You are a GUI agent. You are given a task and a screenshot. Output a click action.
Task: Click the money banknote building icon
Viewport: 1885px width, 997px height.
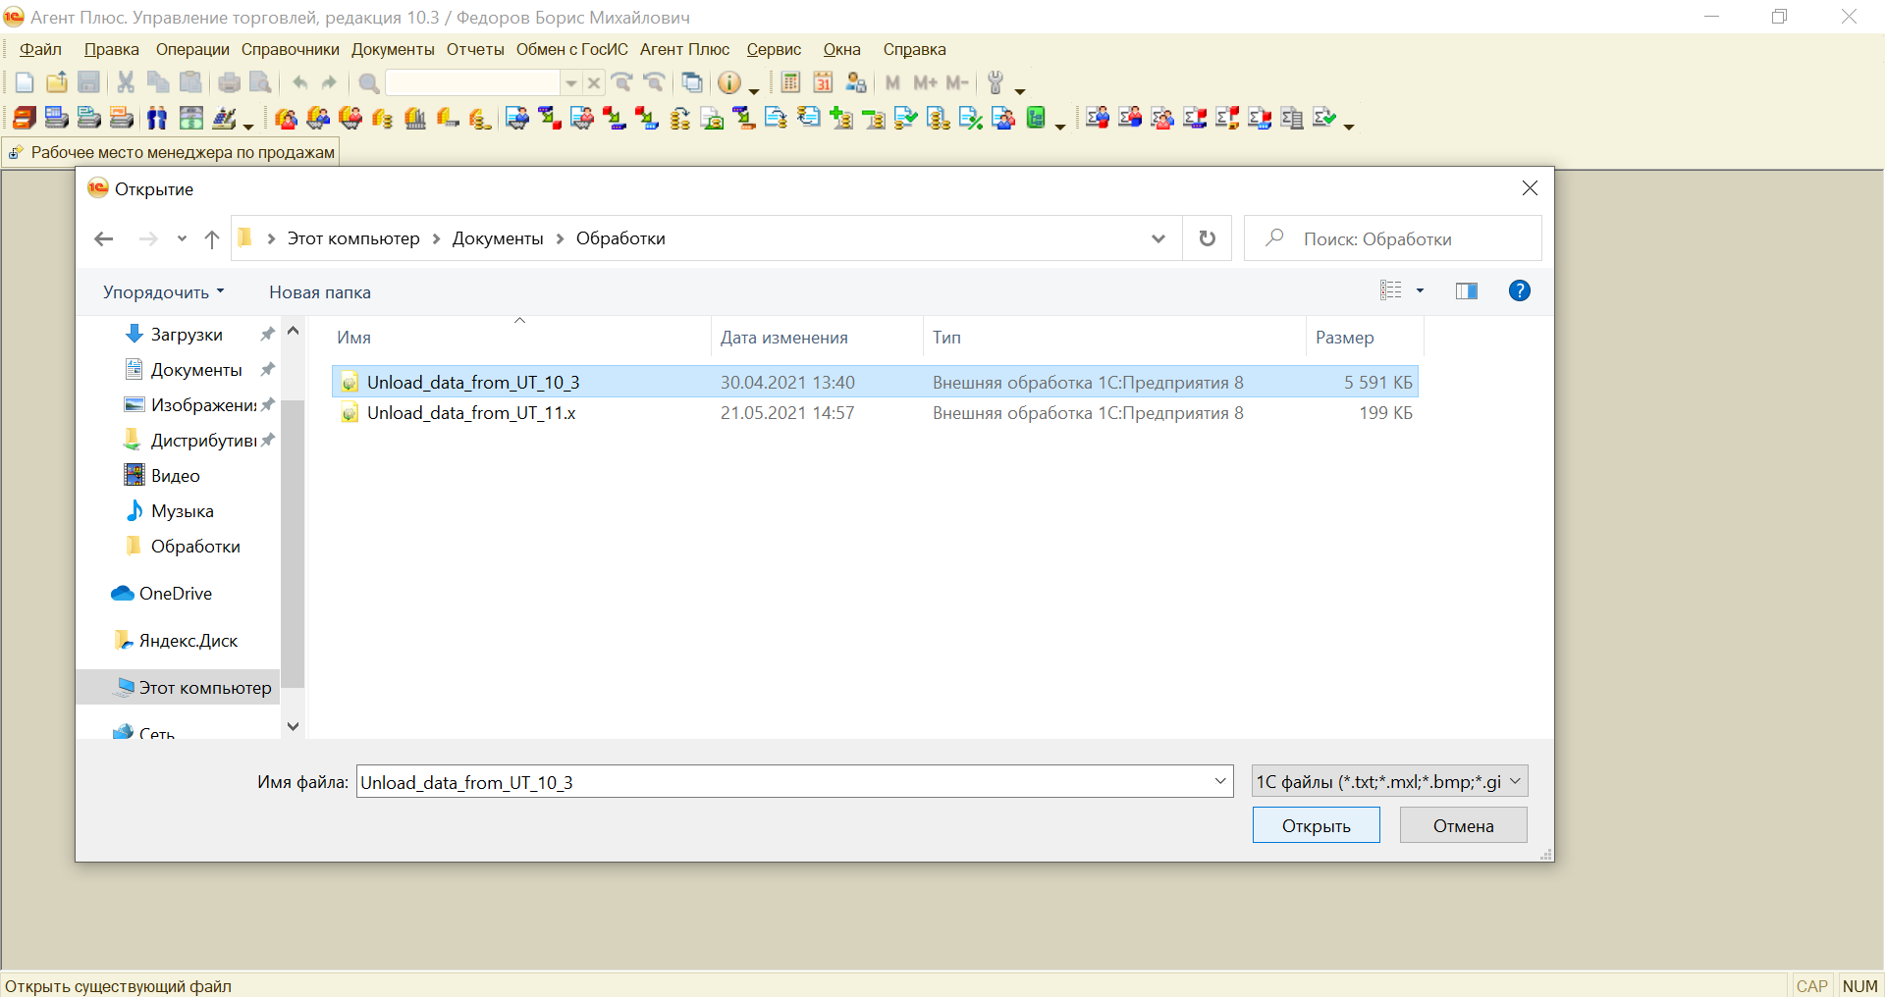pos(191,118)
